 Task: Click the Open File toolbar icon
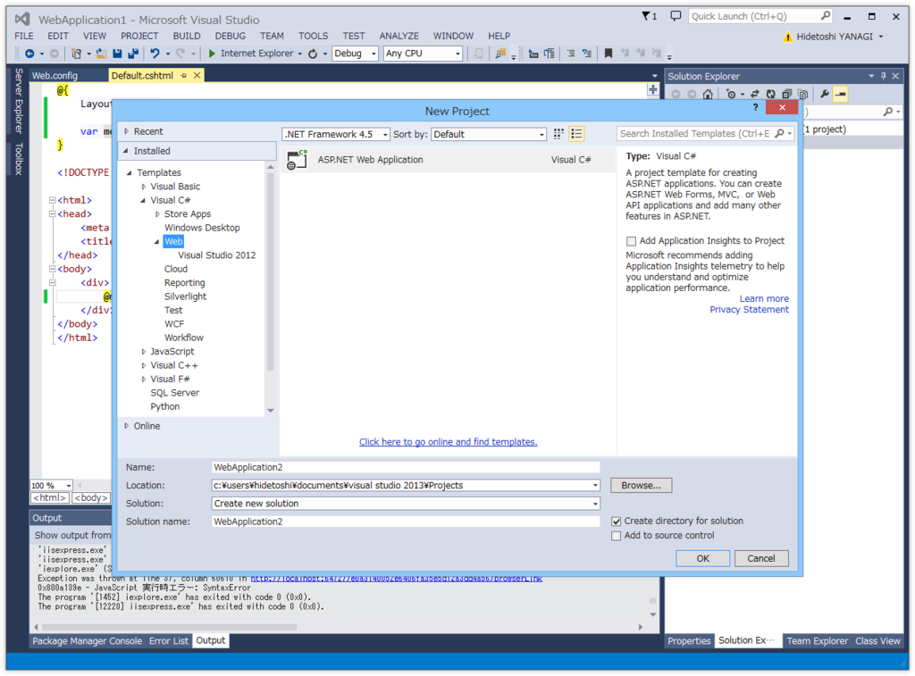click(101, 53)
